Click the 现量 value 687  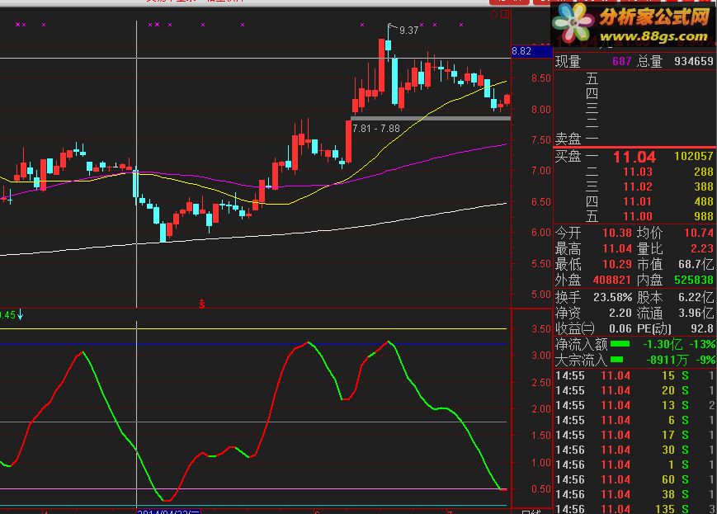(622, 61)
